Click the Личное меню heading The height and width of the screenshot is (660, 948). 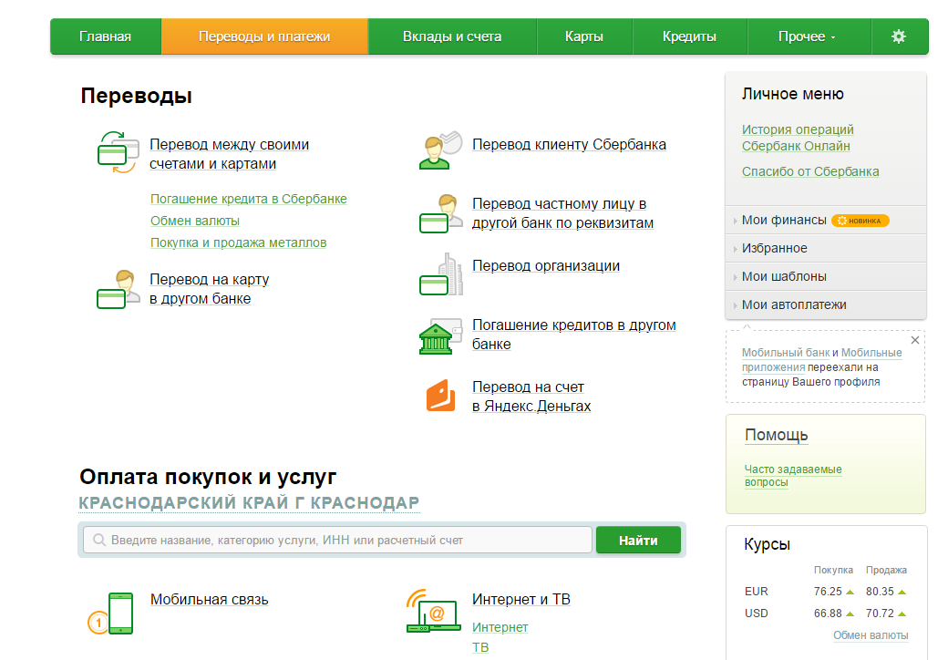793,94
